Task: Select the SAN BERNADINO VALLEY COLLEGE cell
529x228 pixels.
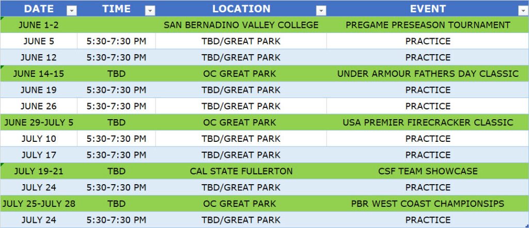Action: (241, 25)
